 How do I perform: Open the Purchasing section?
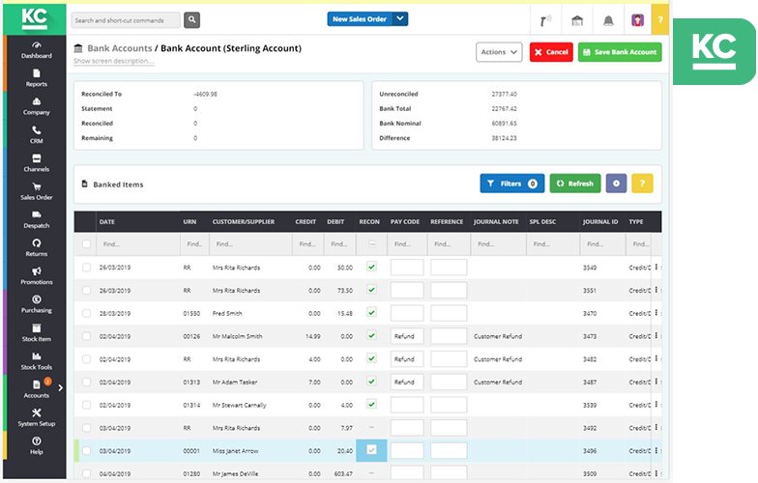click(x=37, y=304)
